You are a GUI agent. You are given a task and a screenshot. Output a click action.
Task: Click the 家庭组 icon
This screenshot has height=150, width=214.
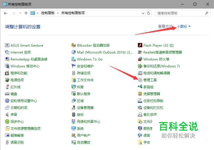click(x=140, y=87)
